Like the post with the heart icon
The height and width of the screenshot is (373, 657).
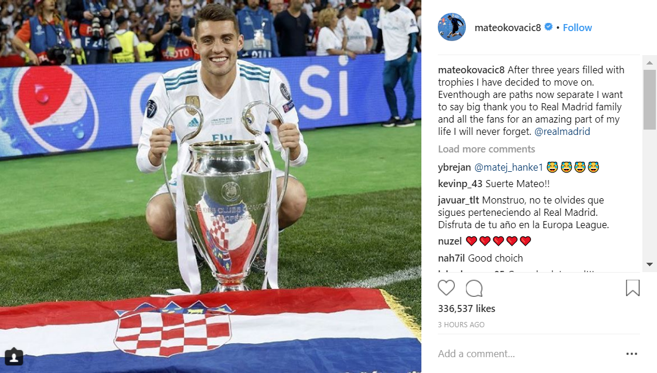(x=446, y=288)
